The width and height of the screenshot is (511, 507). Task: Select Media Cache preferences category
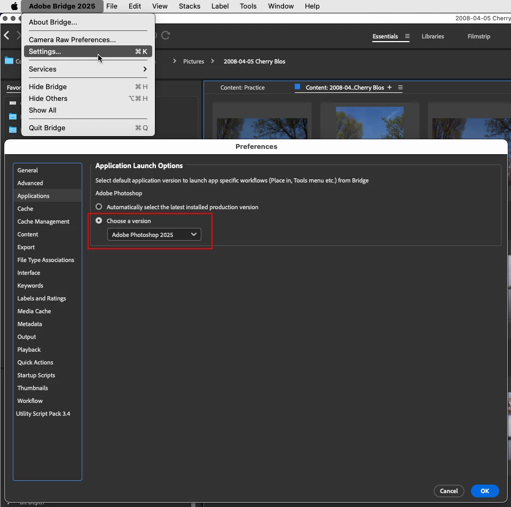[x=48, y=311]
